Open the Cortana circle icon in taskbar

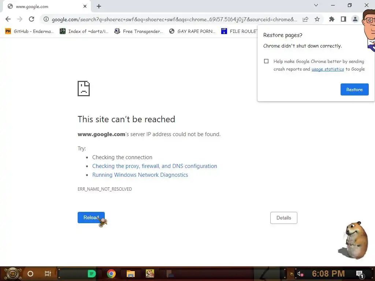point(30,274)
